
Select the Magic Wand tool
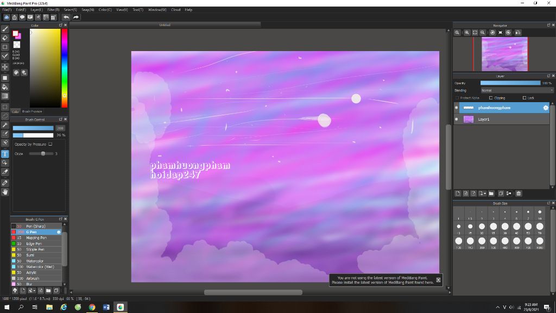click(x=5, y=125)
